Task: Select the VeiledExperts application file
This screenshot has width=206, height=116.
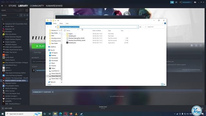Action: [x=71, y=43]
